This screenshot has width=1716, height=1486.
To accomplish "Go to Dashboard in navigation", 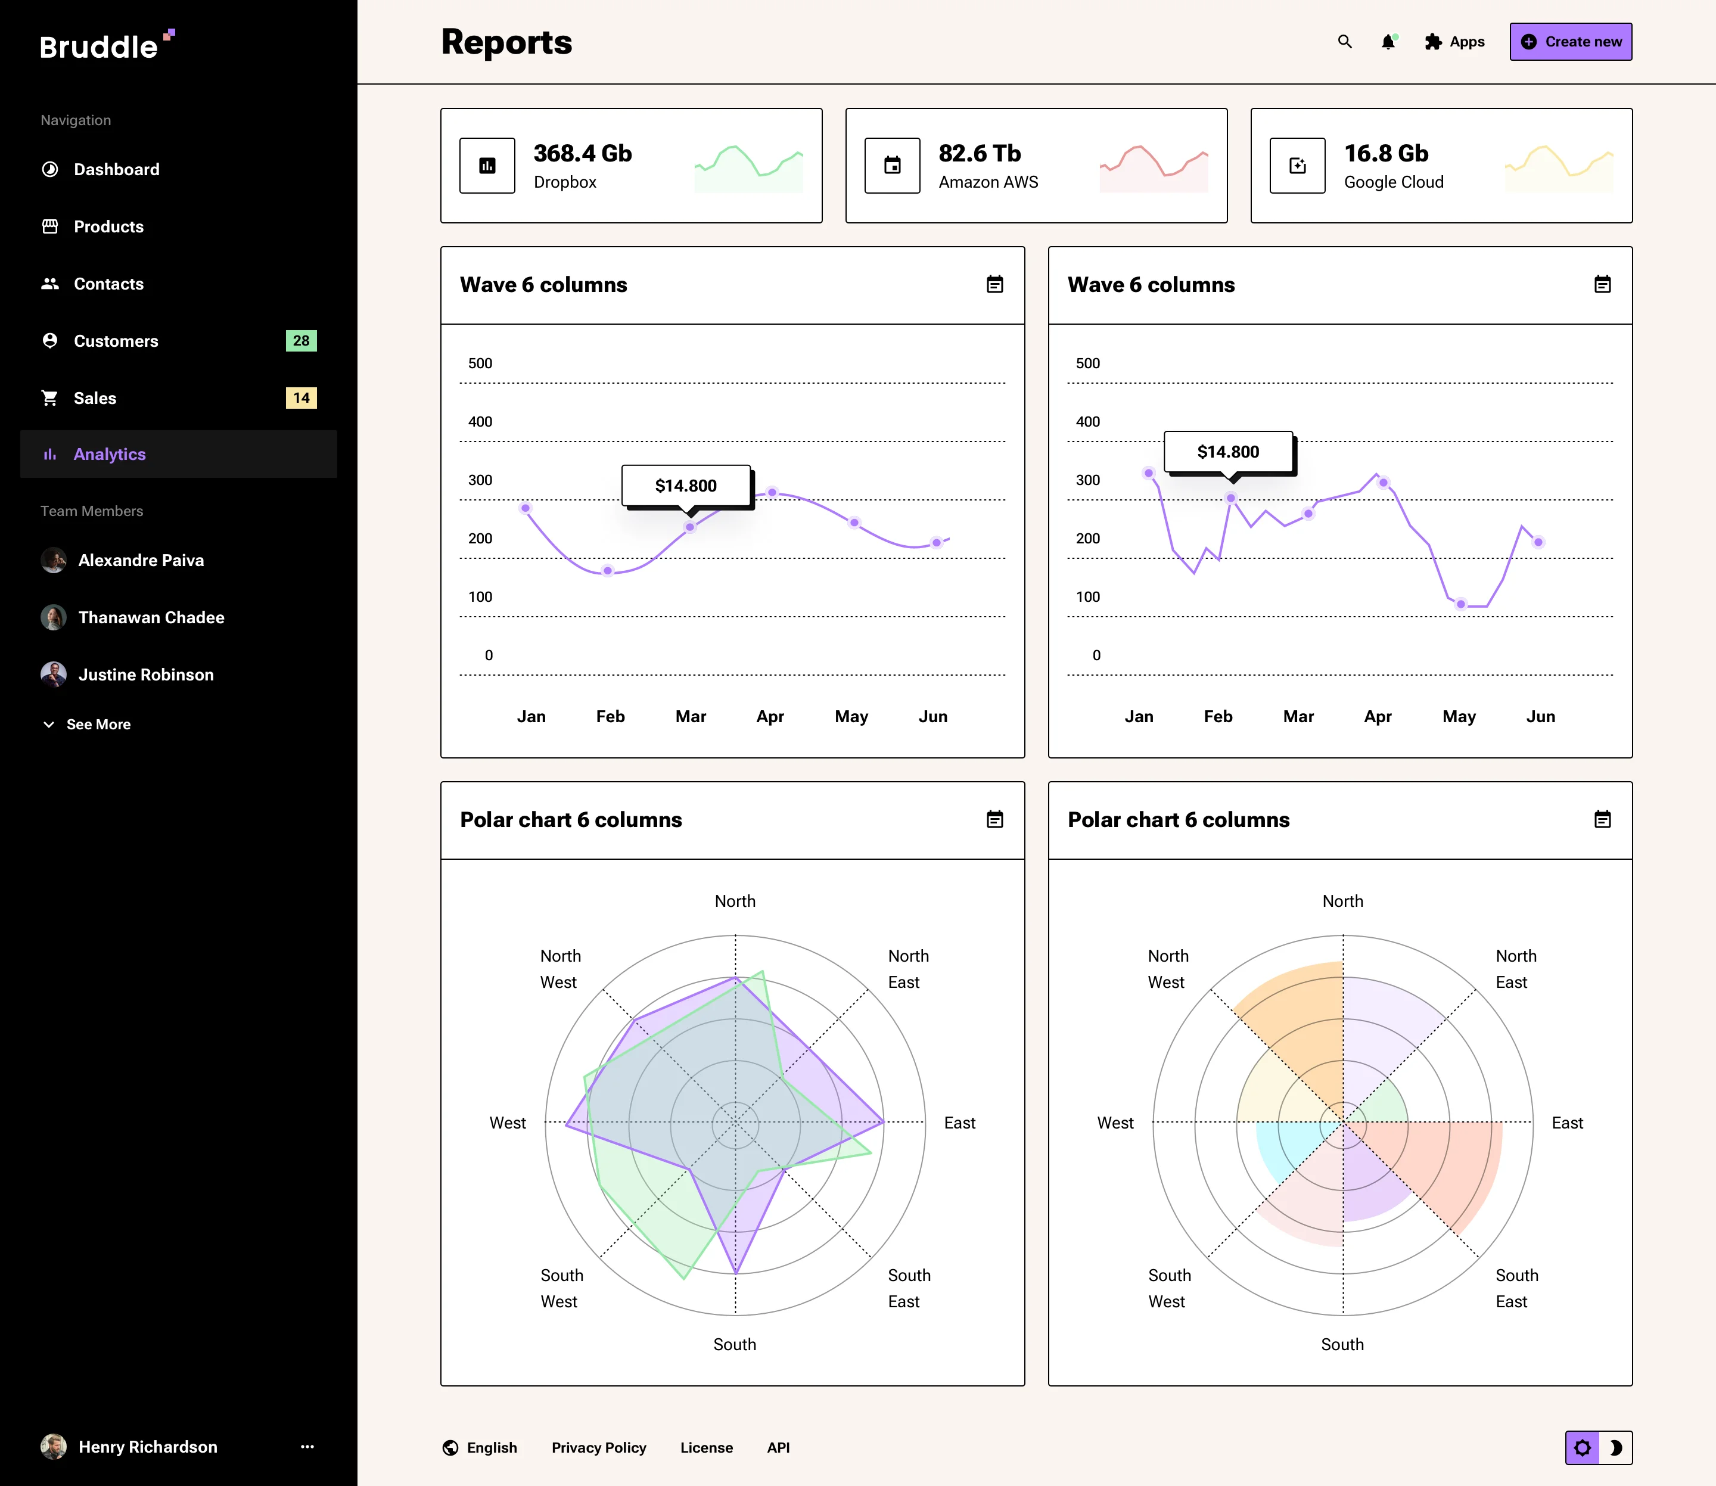I will point(116,169).
